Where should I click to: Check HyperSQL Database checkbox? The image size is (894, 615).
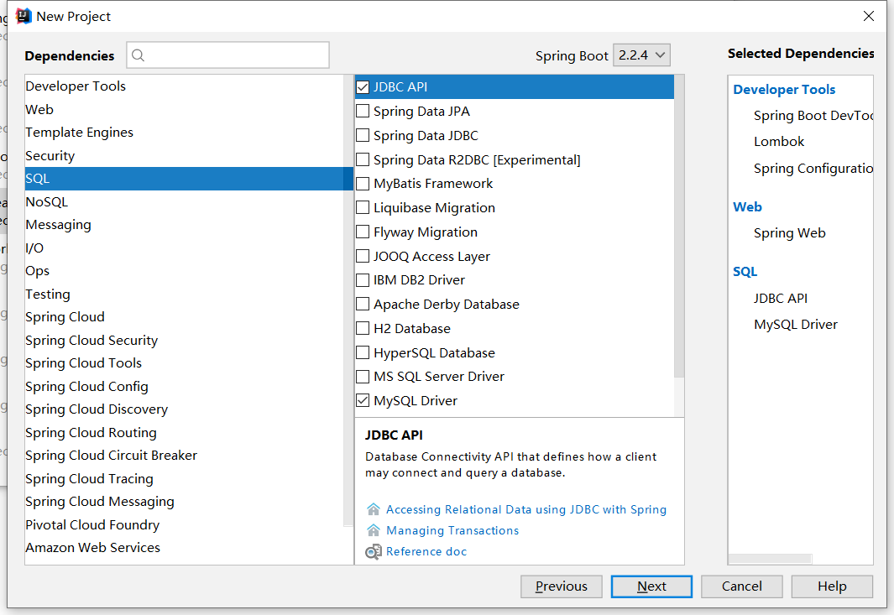tap(363, 353)
